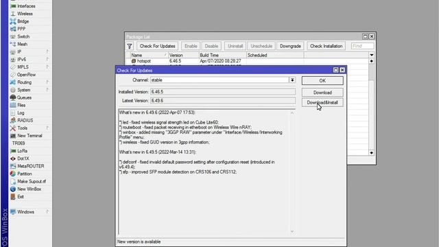Close the Package List window
Image resolution: width=439 pixels, height=247 pixels.
pos(372,36)
